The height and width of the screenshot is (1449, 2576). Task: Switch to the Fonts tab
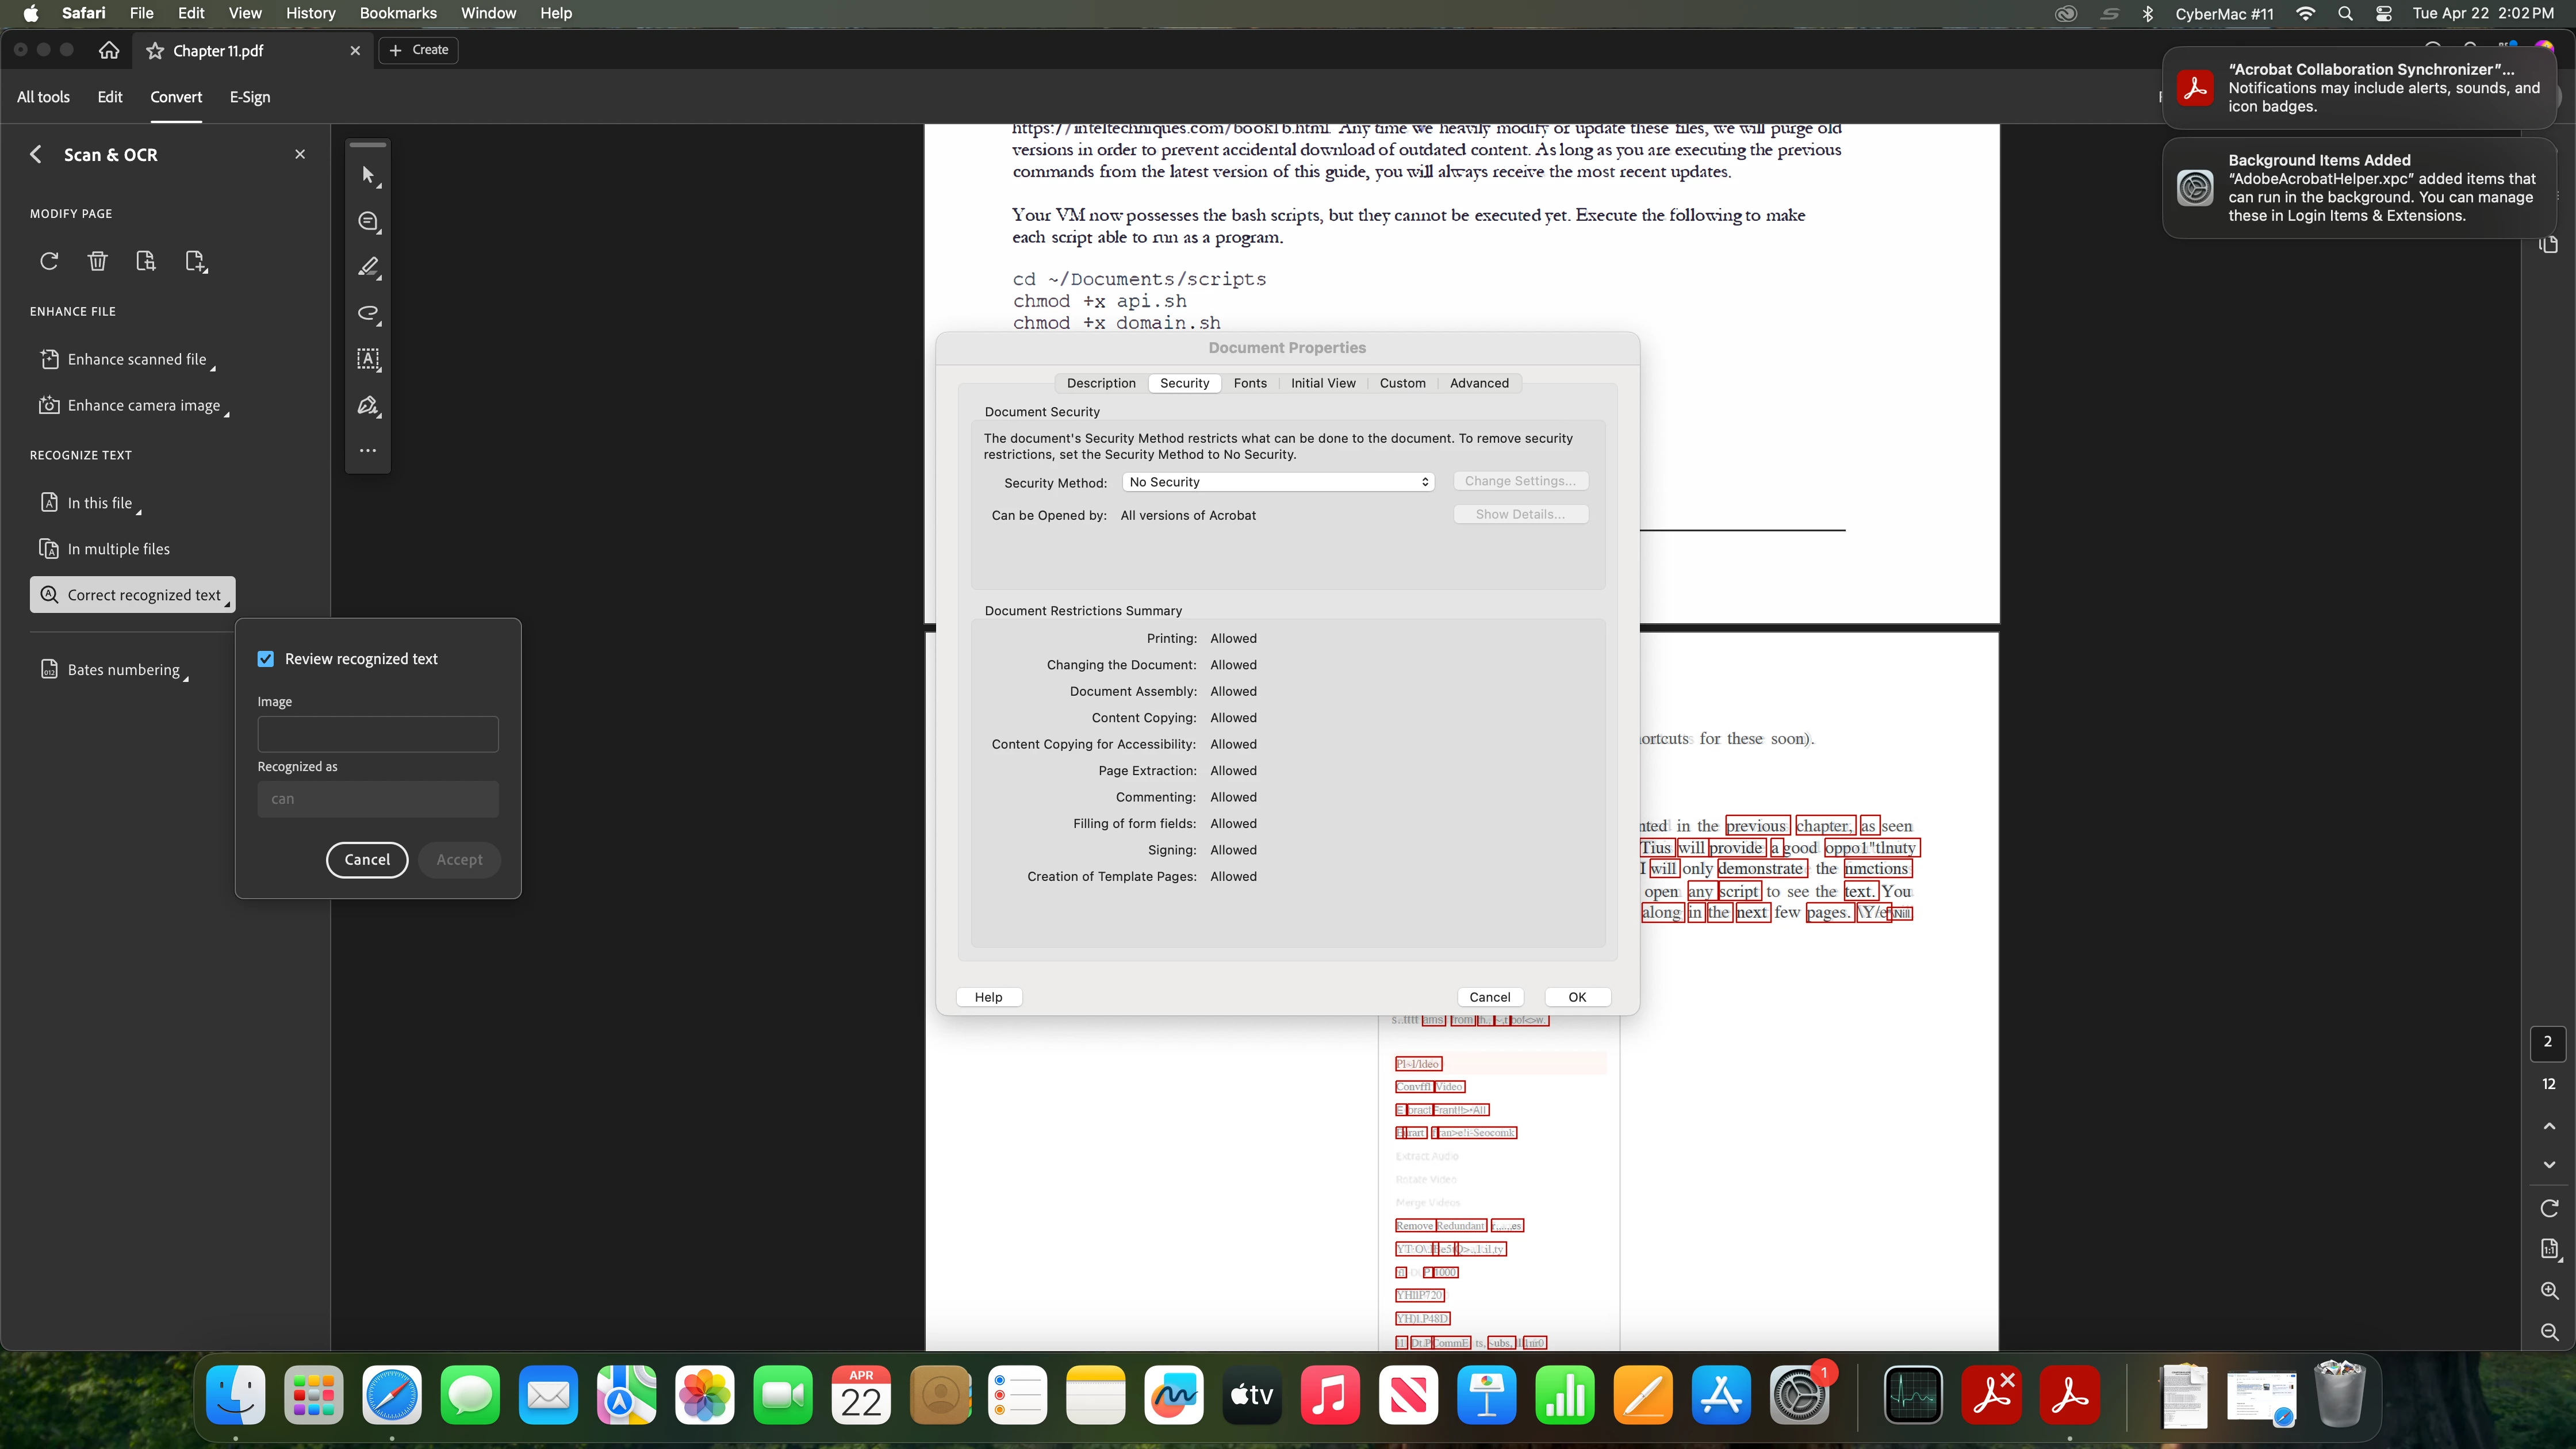1250,383
